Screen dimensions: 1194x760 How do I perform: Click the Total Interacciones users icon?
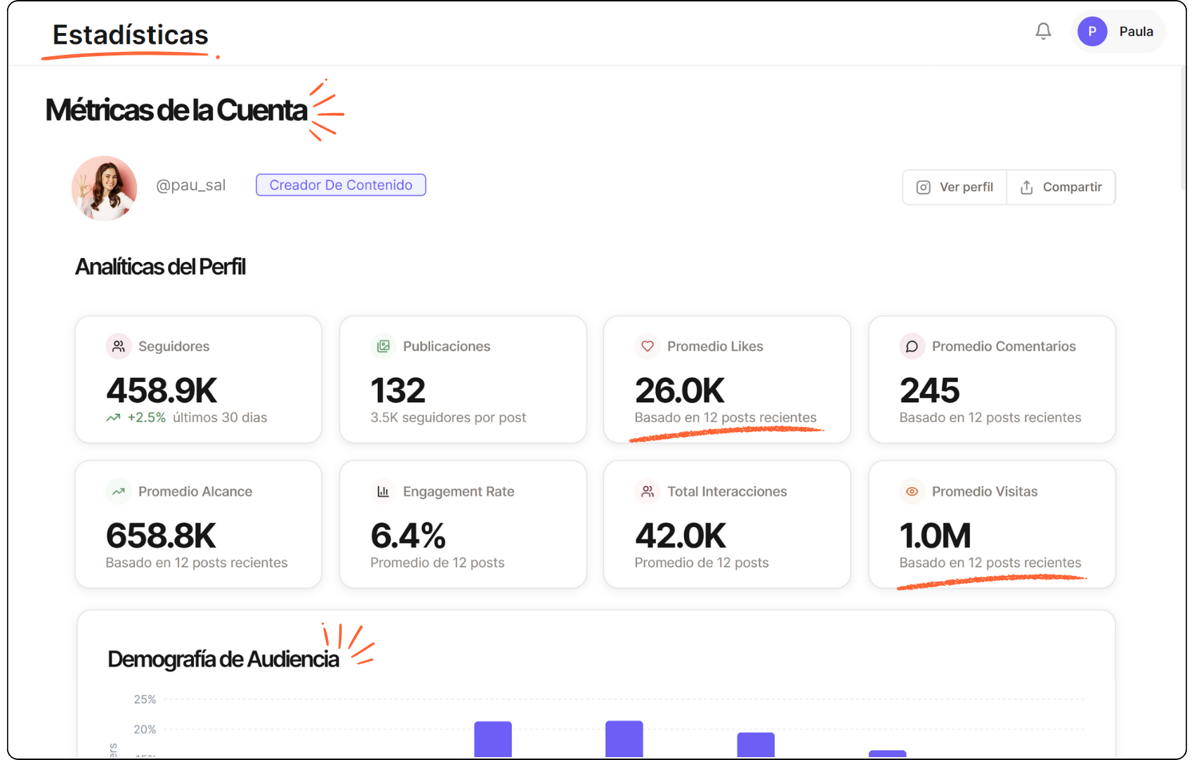[648, 492]
